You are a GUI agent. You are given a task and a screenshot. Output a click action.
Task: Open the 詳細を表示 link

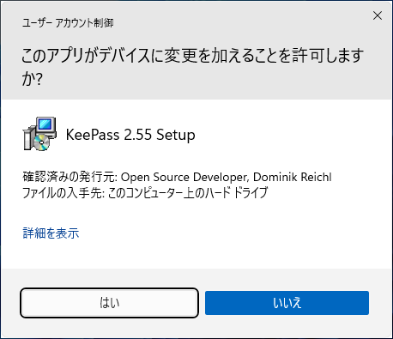pyautogui.click(x=51, y=233)
